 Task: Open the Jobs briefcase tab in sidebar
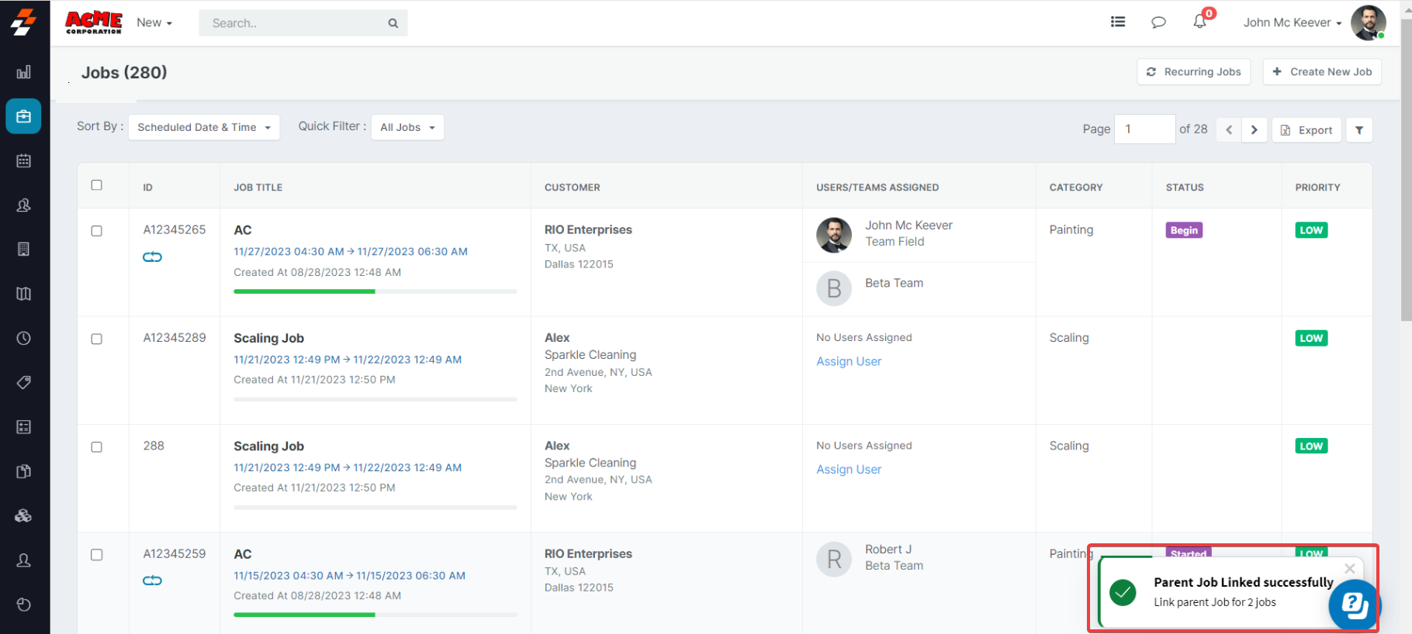[x=24, y=116]
